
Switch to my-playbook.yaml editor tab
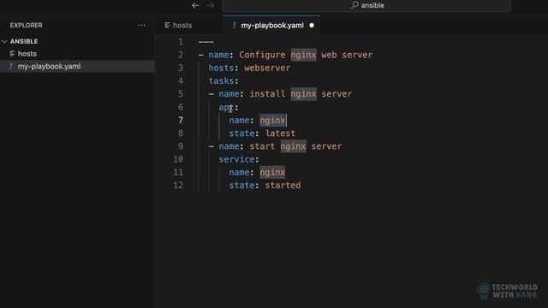click(271, 25)
